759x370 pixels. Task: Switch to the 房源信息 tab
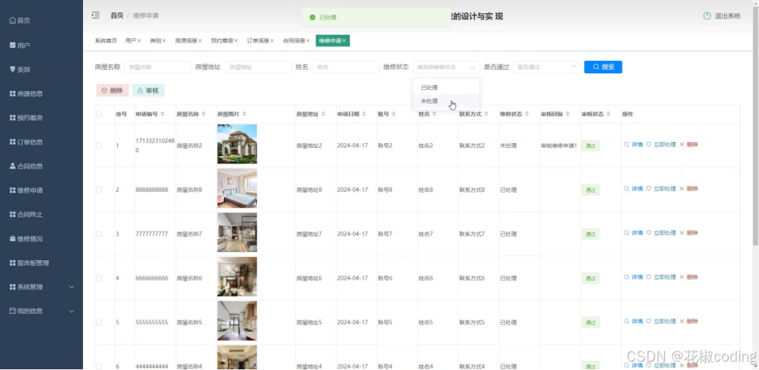point(186,41)
